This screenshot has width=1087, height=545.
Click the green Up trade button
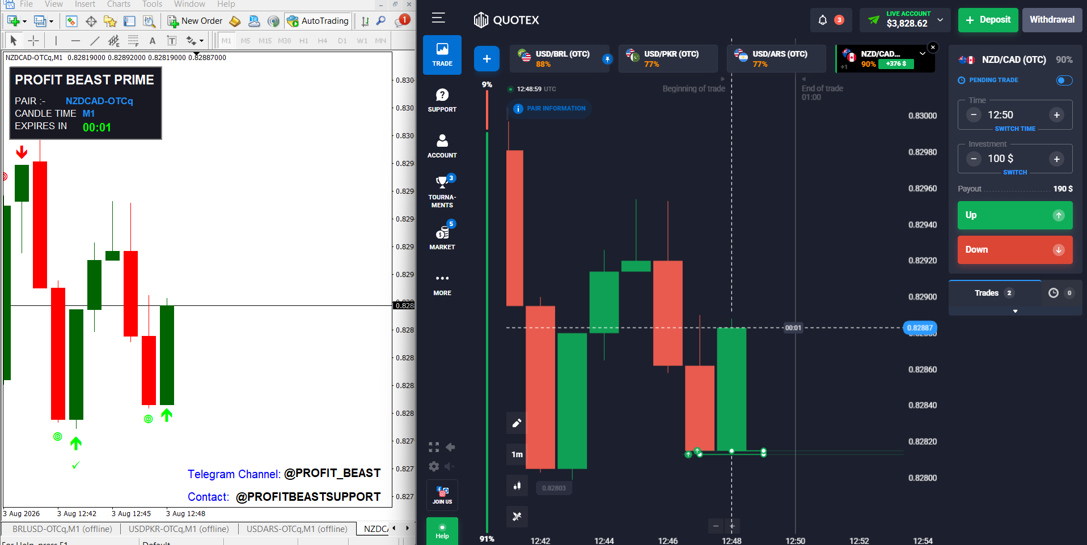(x=1015, y=215)
